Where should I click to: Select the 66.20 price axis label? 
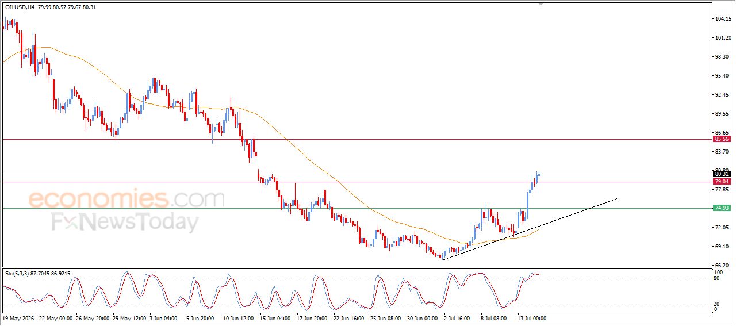723,265
